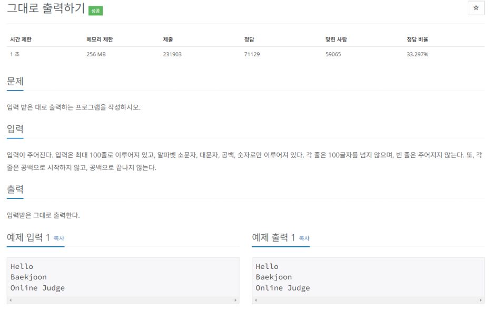Click right scroll arrow of example input box

click(x=235, y=301)
